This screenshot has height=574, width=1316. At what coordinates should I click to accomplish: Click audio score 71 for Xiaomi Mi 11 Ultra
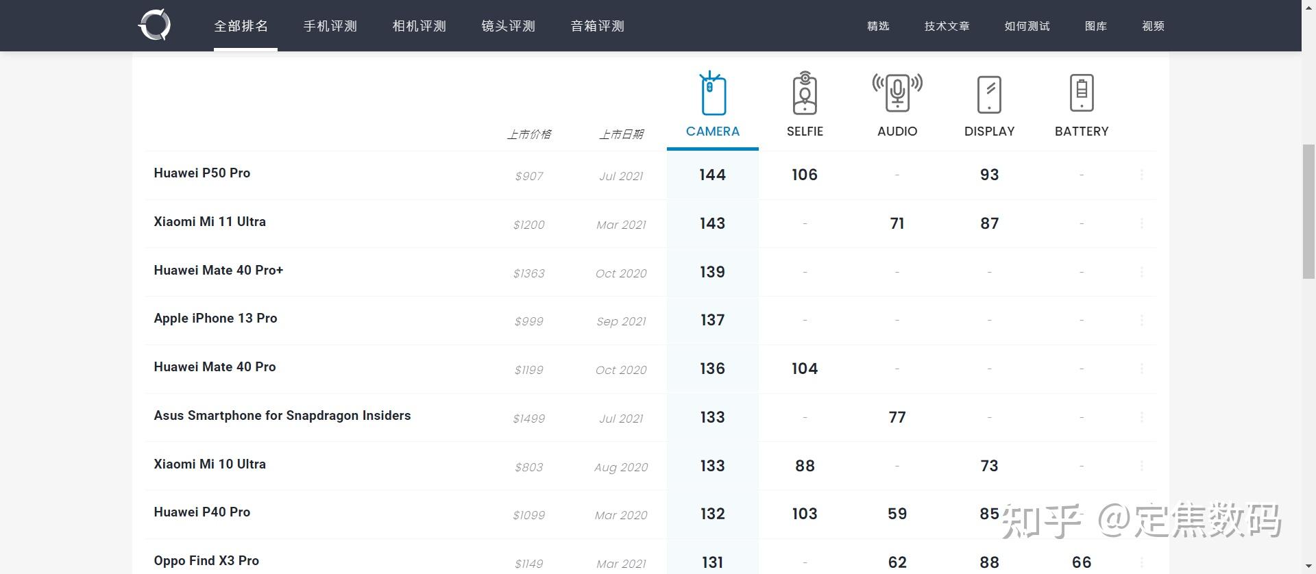897,224
